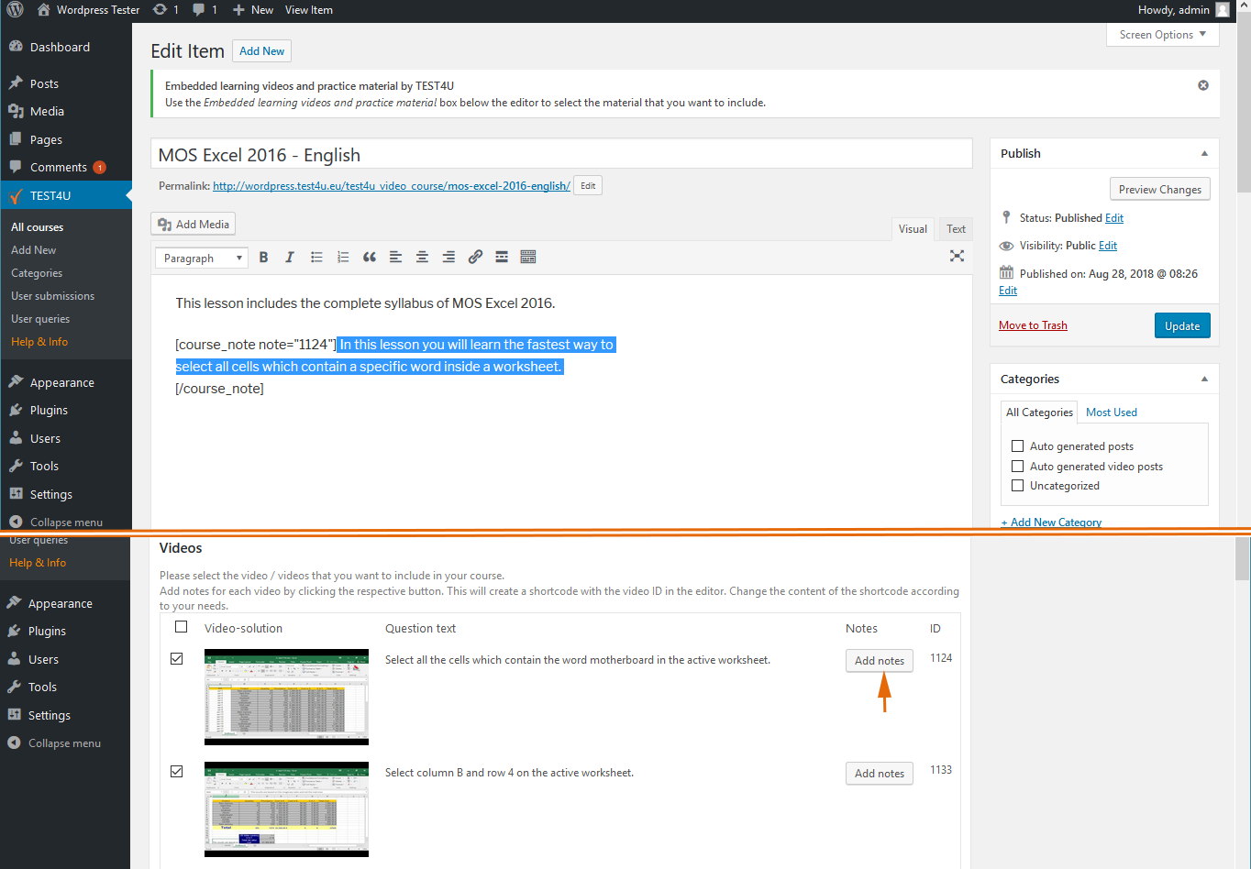Toggle italic formatting in editor
Image resolution: width=1251 pixels, height=869 pixels.
290,258
